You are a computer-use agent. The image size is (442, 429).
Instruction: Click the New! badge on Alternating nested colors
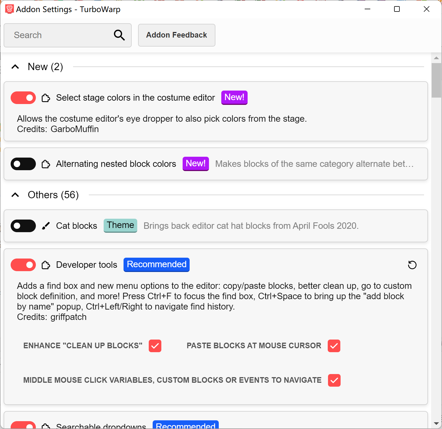click(x=196, y=163)
